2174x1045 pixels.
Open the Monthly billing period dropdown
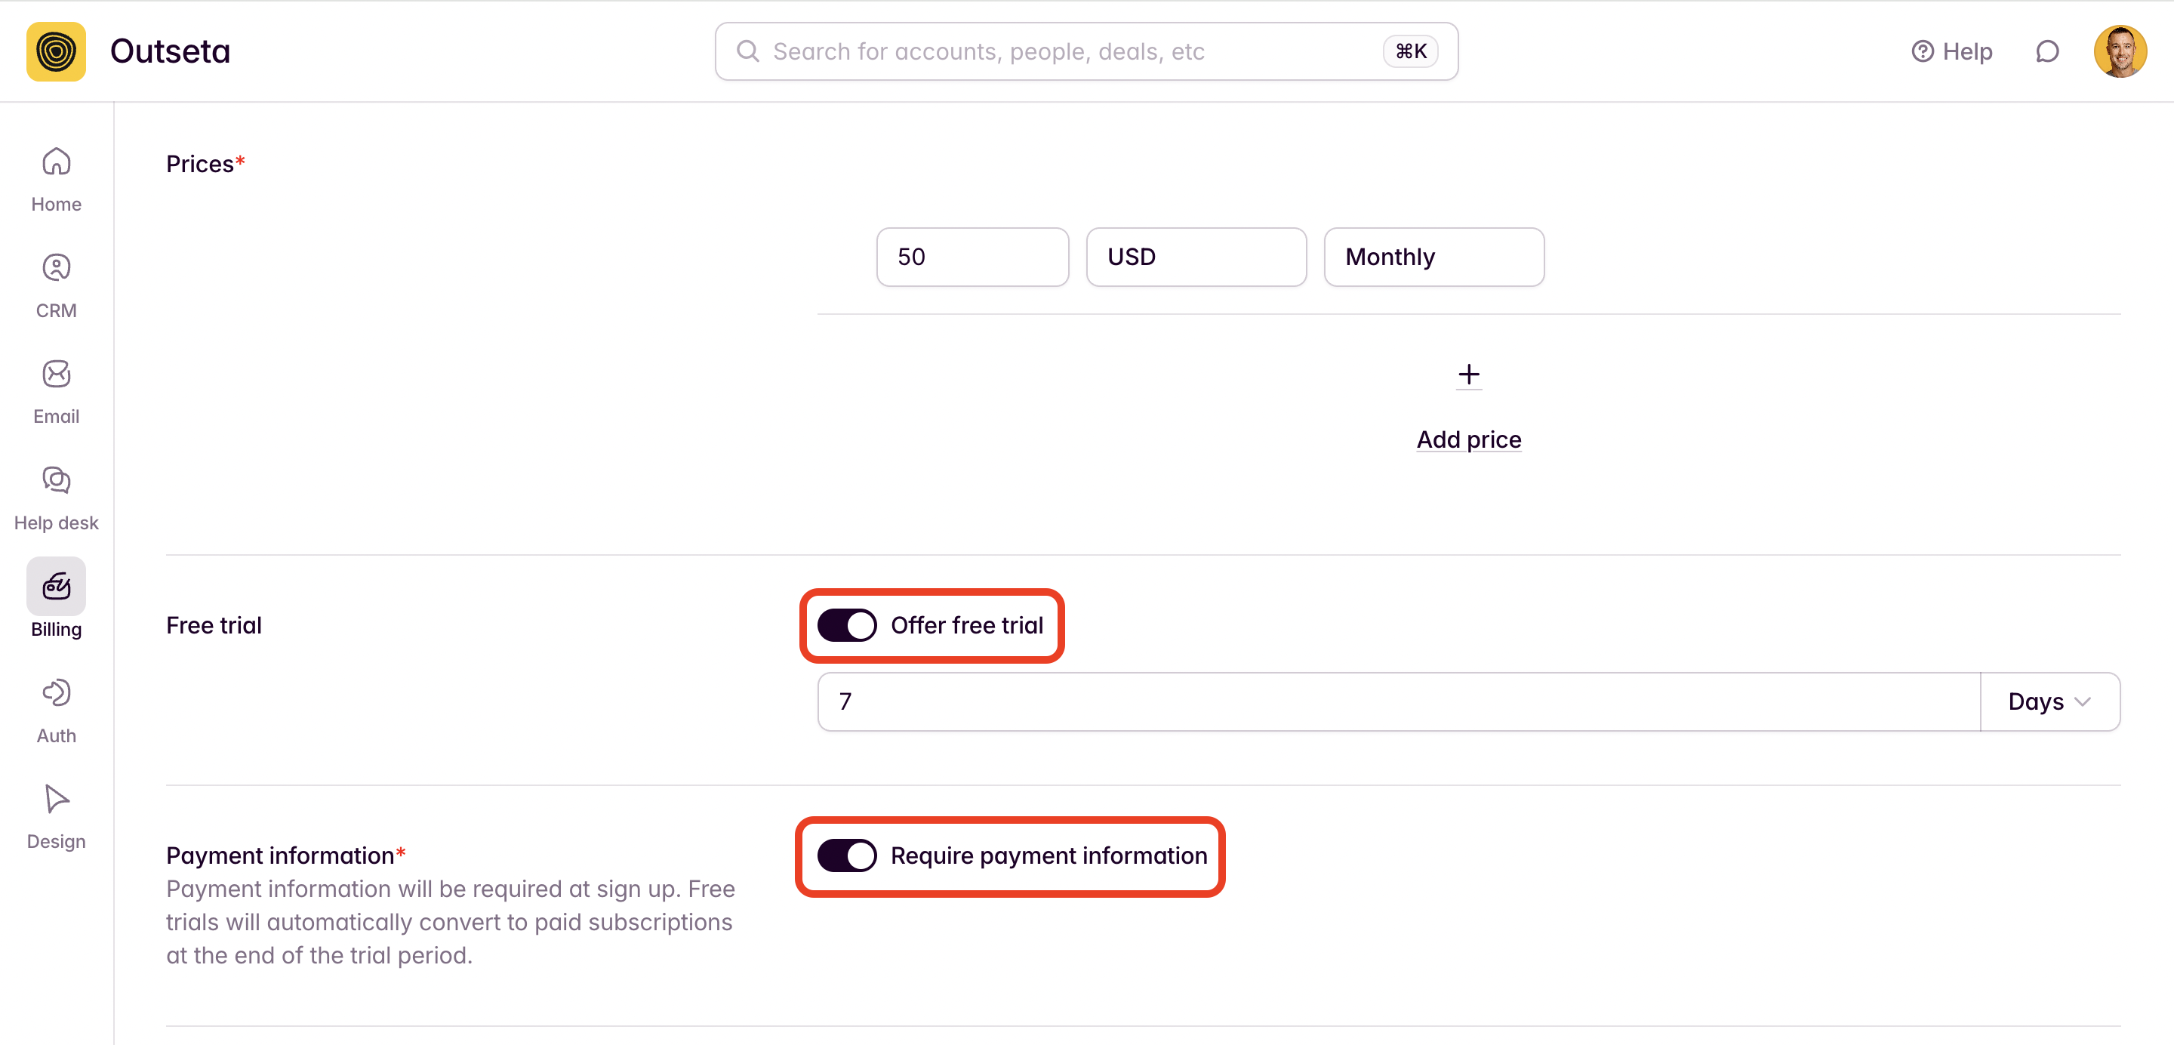[1434, 257]
